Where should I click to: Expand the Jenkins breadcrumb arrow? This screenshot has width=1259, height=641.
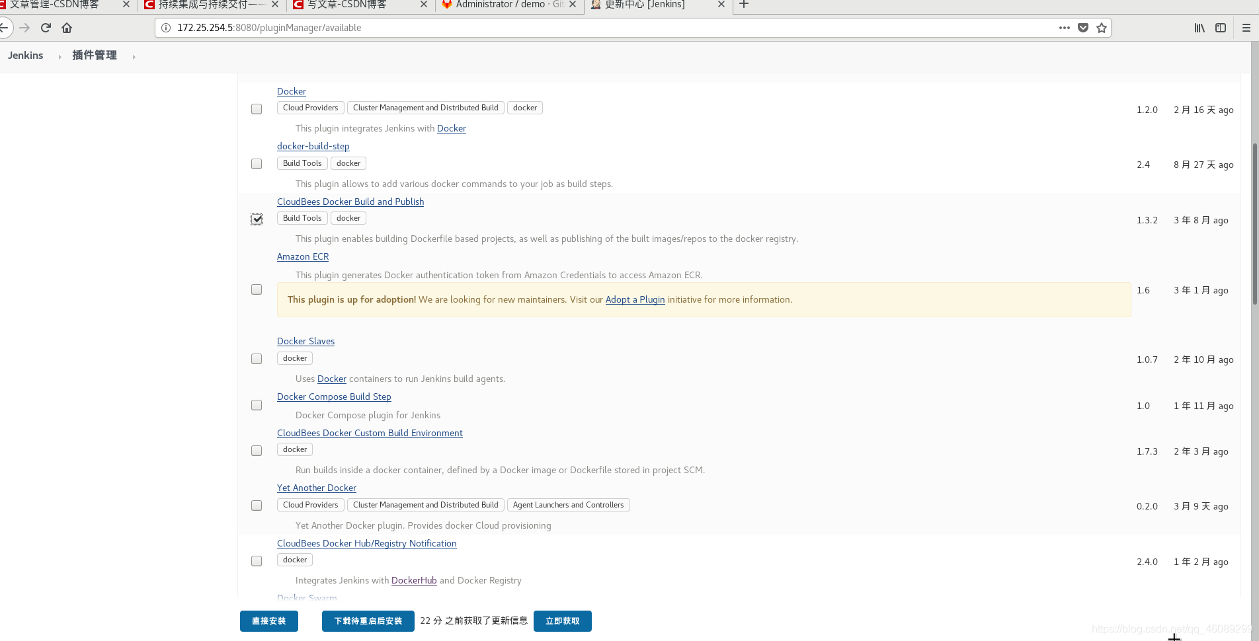coord(60,57)
